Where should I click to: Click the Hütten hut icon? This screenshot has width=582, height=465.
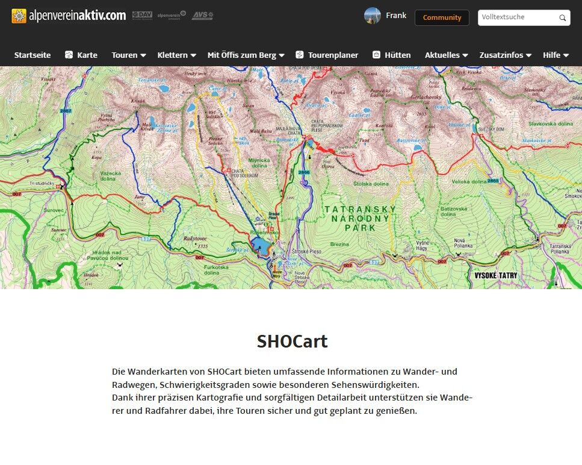click(376, 55)
